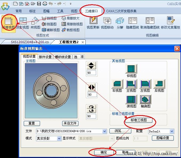Click the 投影视图 tool
181x158 pixels.
[x=23, y=23]
